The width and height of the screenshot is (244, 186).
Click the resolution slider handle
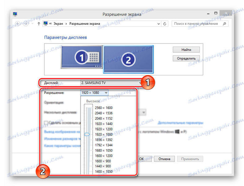(x=87, y=134)
